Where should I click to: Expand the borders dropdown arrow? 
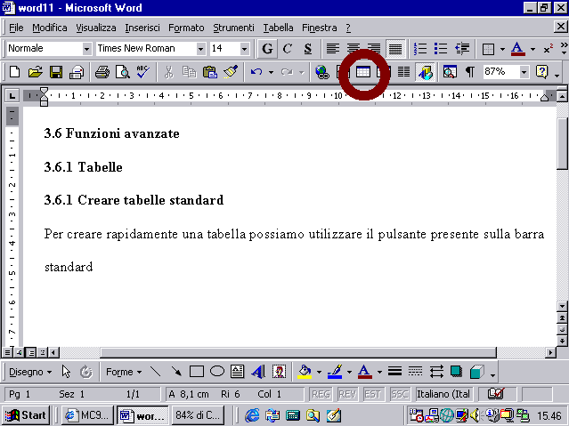point(502,49)
